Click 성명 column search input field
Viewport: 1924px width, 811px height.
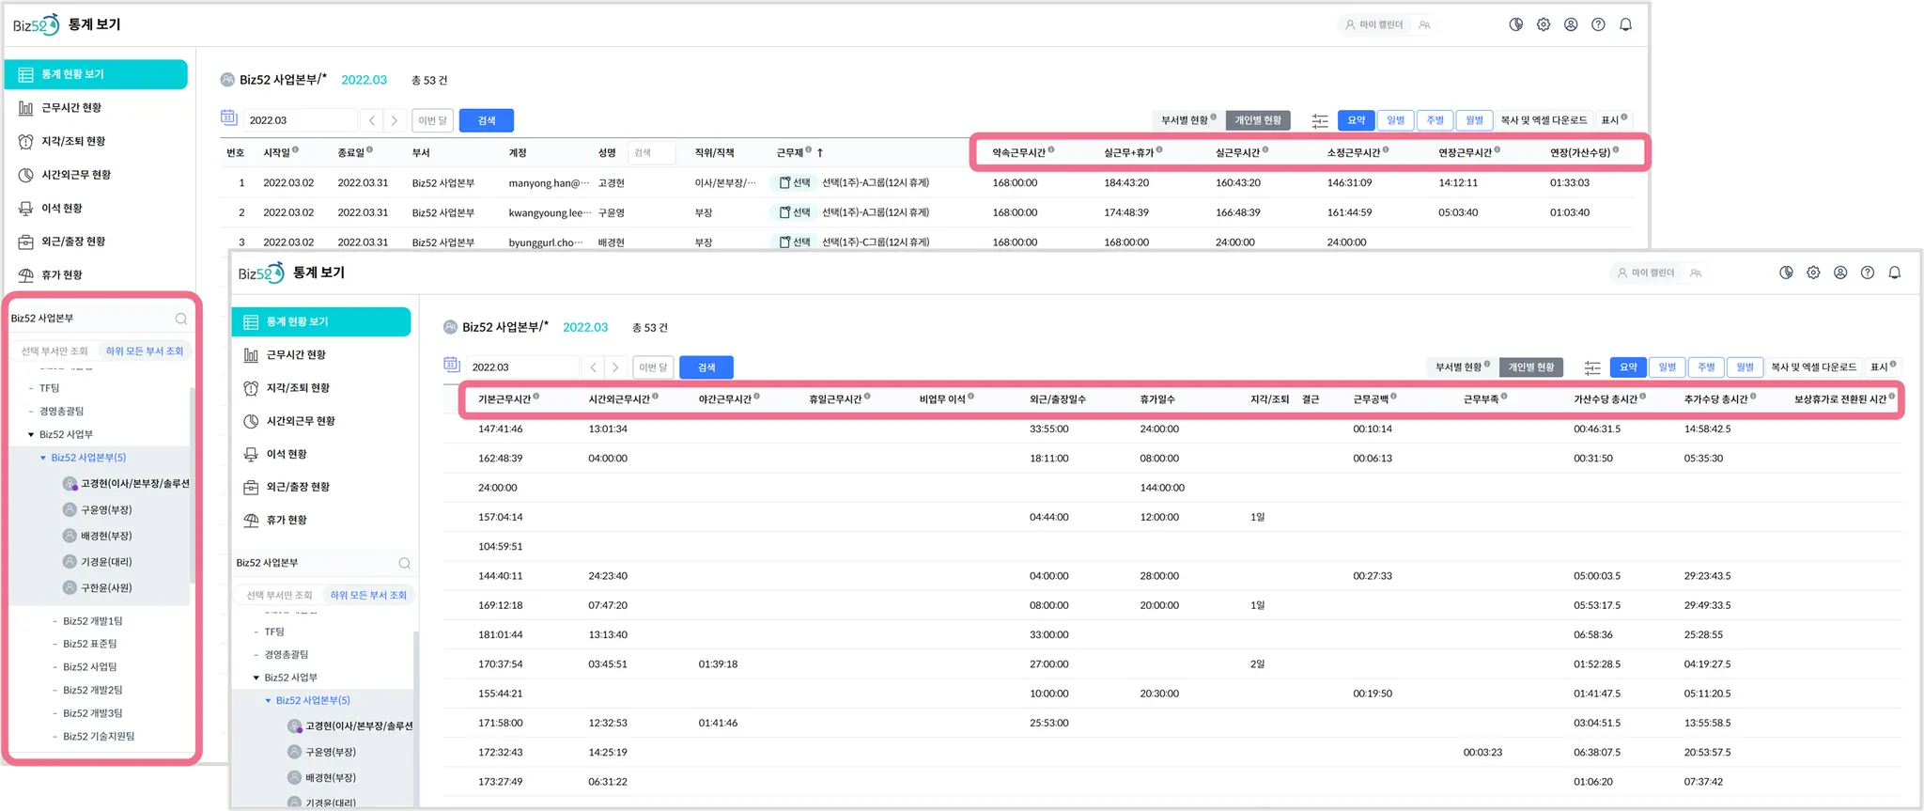tap(652, 153)
